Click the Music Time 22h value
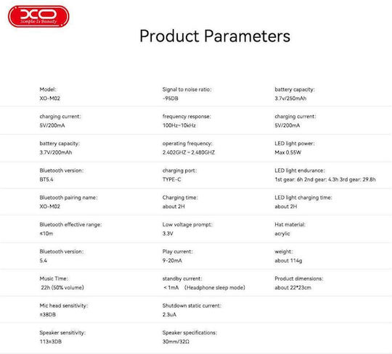Screen dimensions: 392x354 (x=62, y=287)
